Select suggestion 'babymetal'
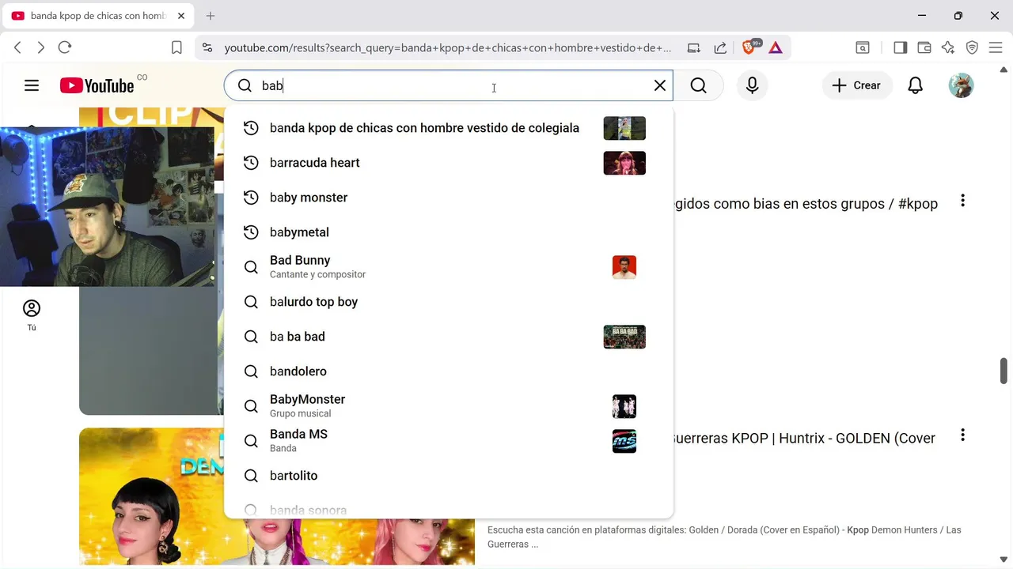The image size is (1013, 569). 449,232
